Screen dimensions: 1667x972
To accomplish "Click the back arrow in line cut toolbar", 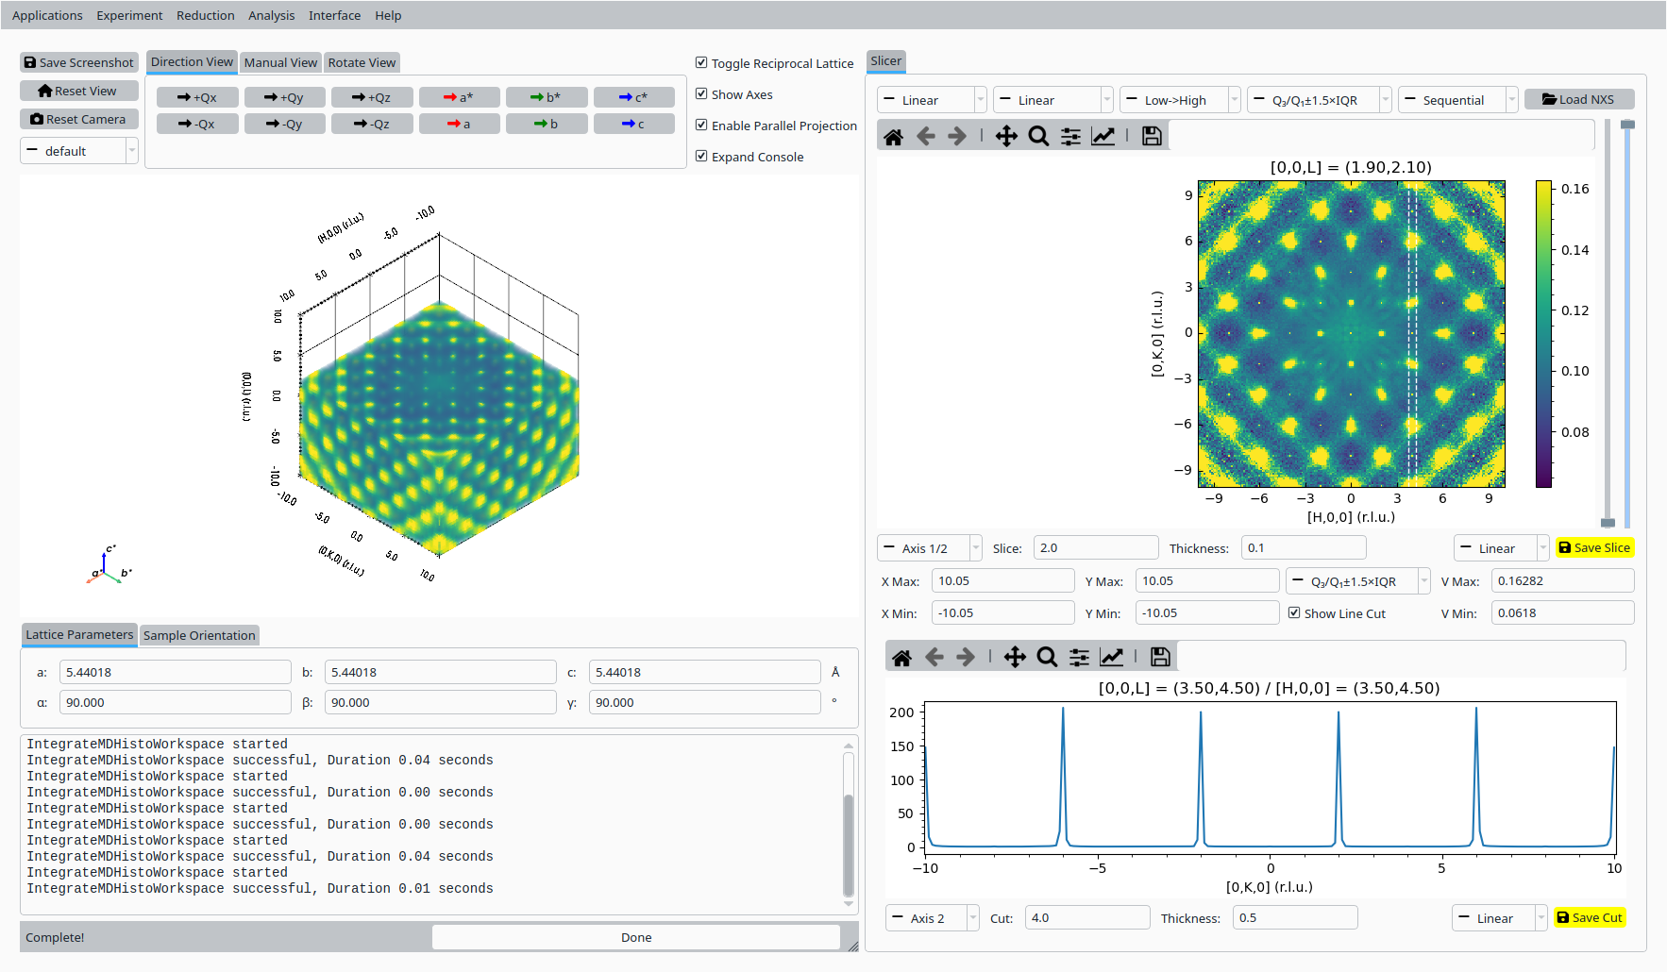I will (935, 658).
